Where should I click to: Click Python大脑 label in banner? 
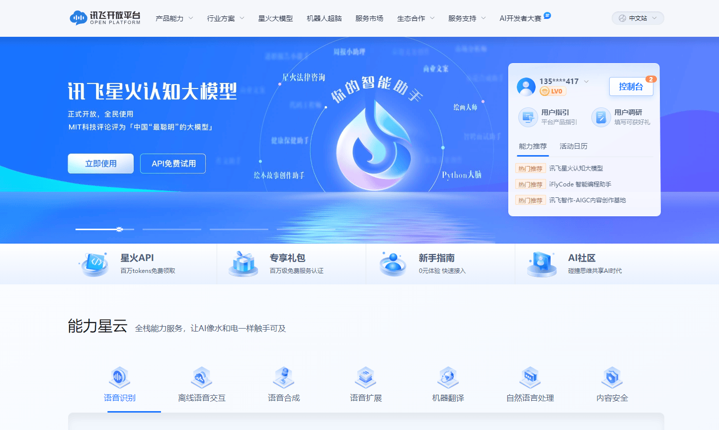[462, 175]
